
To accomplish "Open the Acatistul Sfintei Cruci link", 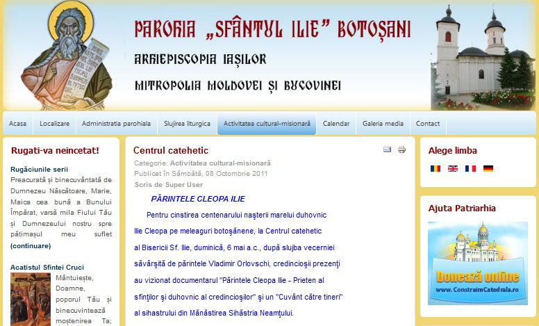I will [x=47, y=267].
